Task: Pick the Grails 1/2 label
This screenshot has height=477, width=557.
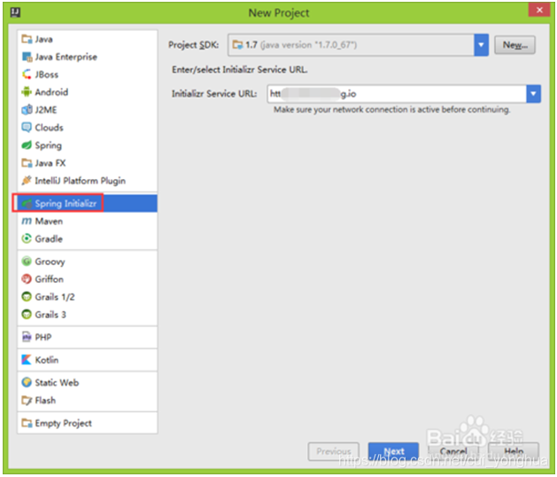Action: [55, 297]
